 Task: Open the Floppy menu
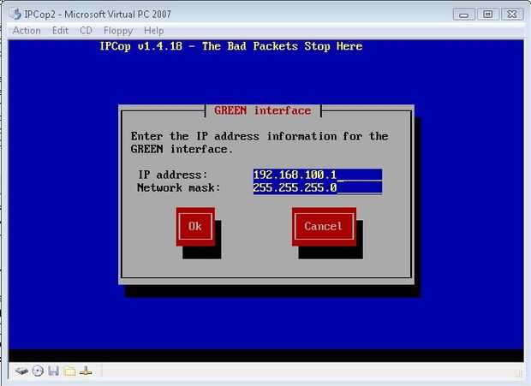pos(118,31)
